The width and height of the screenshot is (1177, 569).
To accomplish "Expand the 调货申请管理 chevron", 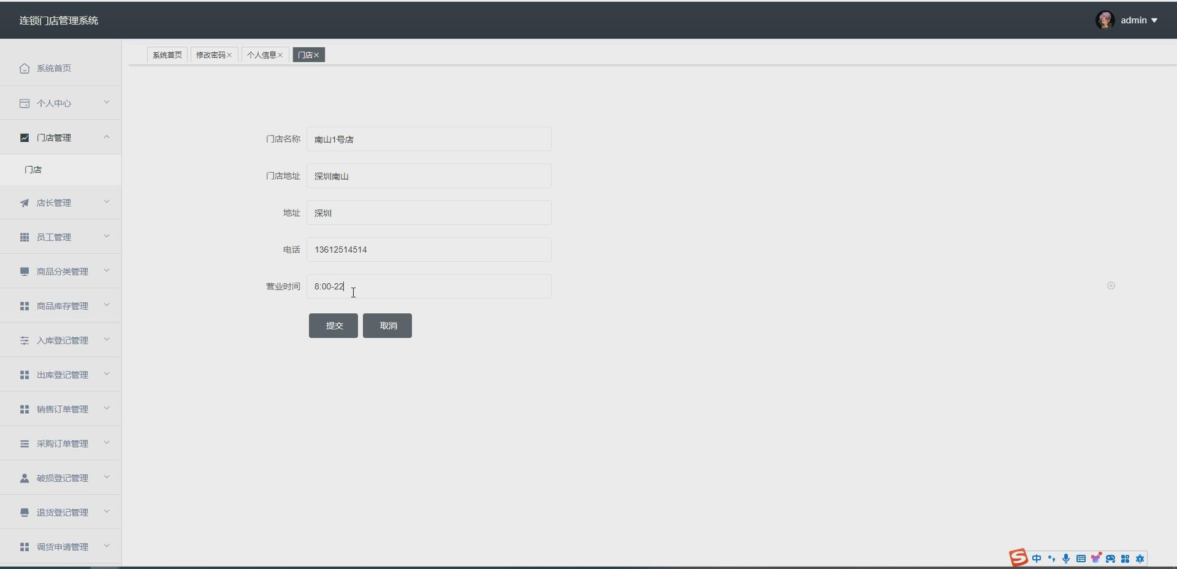I will click(x=107, y=545).
